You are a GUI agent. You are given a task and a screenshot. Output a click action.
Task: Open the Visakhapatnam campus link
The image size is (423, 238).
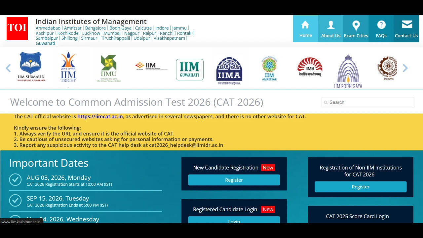click(x=169, y=38)
